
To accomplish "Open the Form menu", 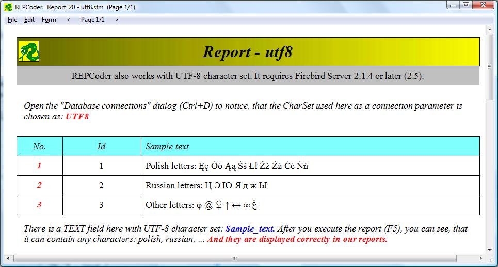I will (x=49, y=20).
